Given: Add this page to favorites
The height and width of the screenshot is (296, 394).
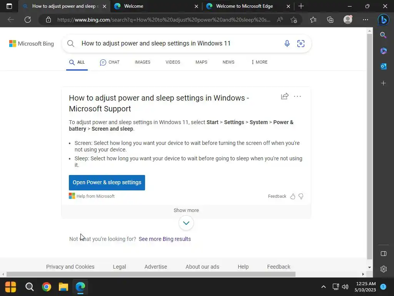Looking at the screenshot, I should coord(294,20).
